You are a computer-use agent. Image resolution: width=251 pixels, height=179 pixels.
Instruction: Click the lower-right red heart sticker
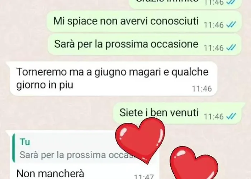(194, 164)
